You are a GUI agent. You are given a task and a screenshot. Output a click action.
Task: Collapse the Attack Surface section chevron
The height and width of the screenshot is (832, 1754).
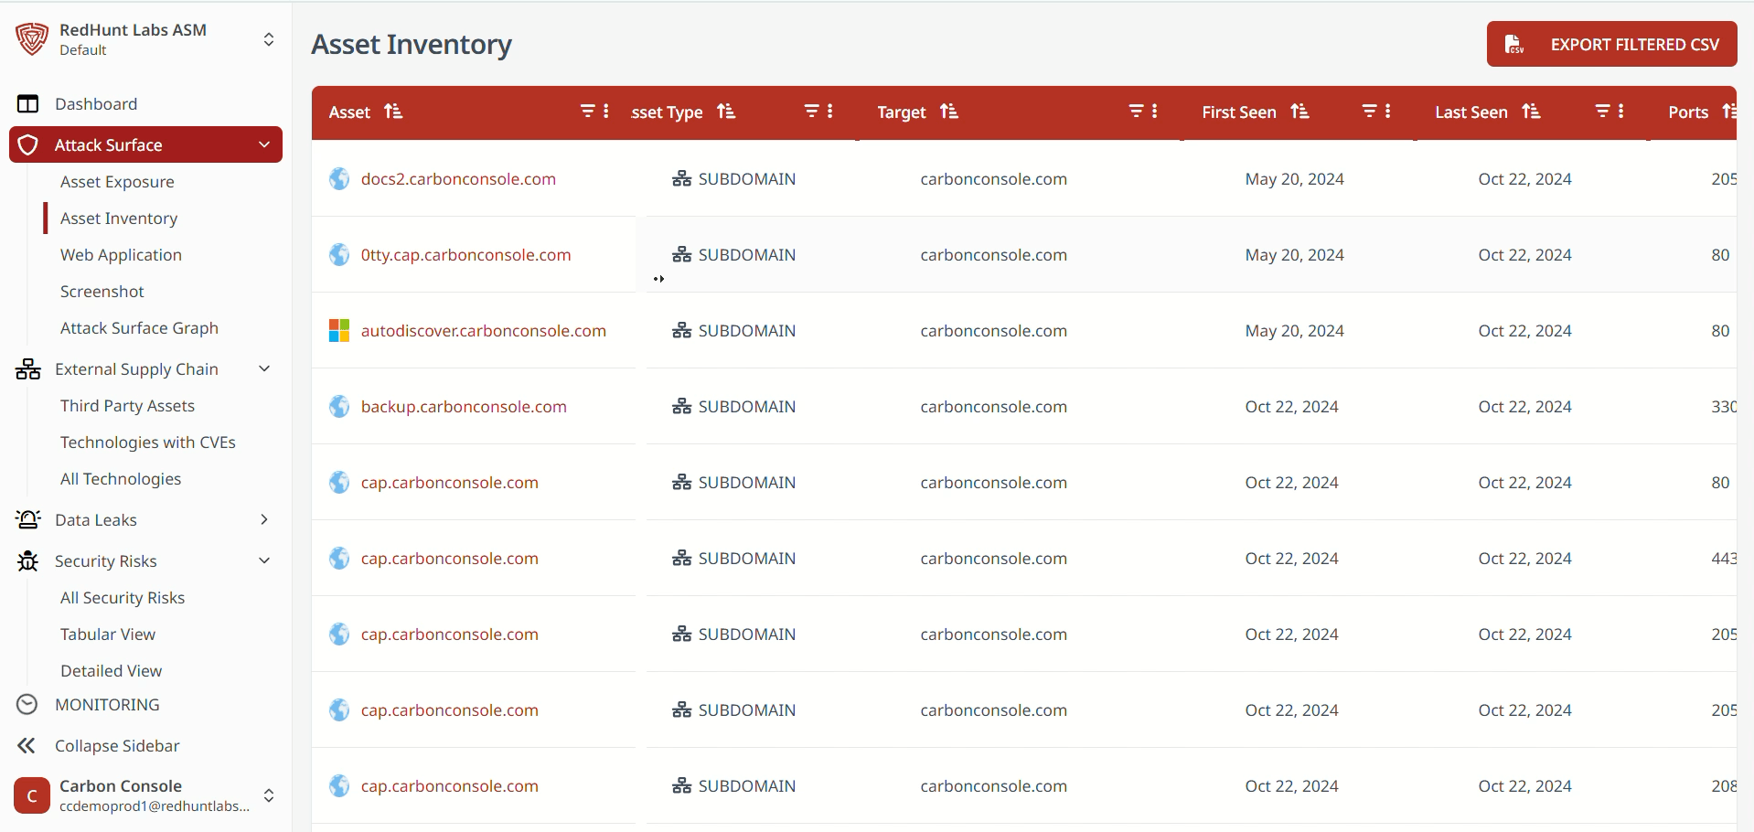pos(264,144)
